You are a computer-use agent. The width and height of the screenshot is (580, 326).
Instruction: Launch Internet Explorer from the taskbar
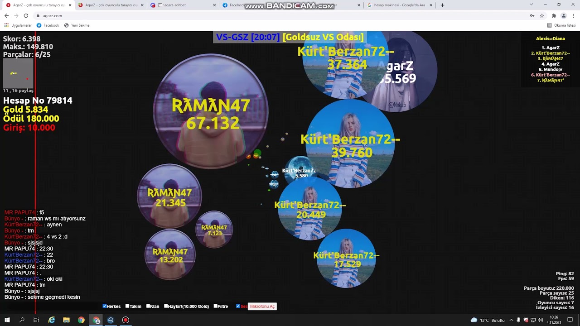(52, 320)
